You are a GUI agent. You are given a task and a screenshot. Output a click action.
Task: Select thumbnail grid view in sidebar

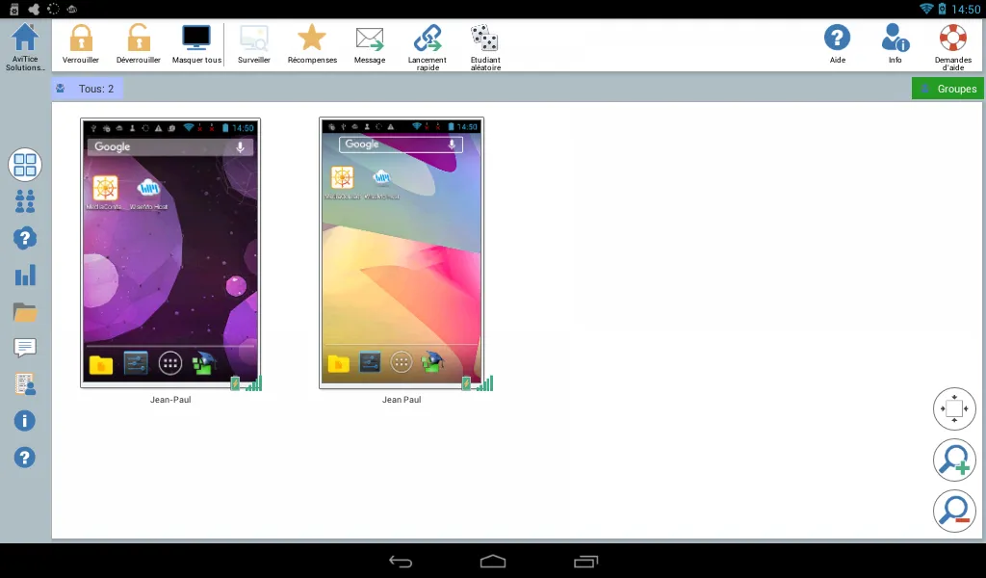click(24, 165)
